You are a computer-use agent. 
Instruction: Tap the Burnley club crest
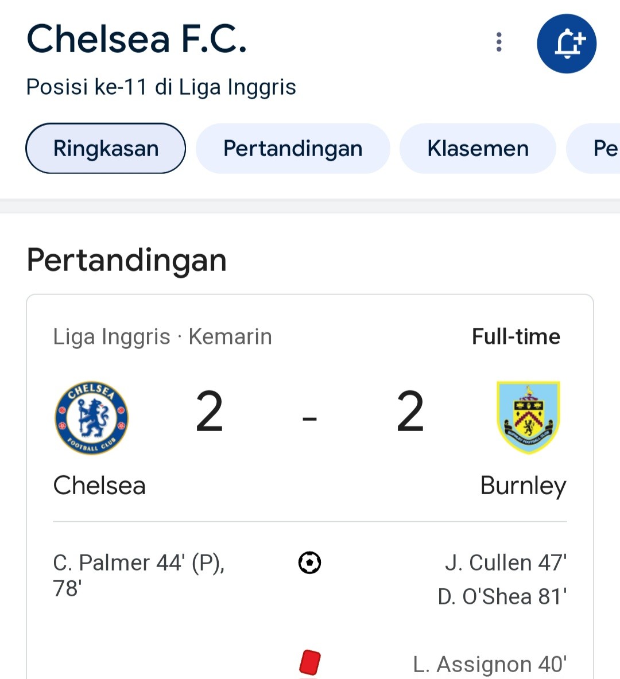[528, 417]
